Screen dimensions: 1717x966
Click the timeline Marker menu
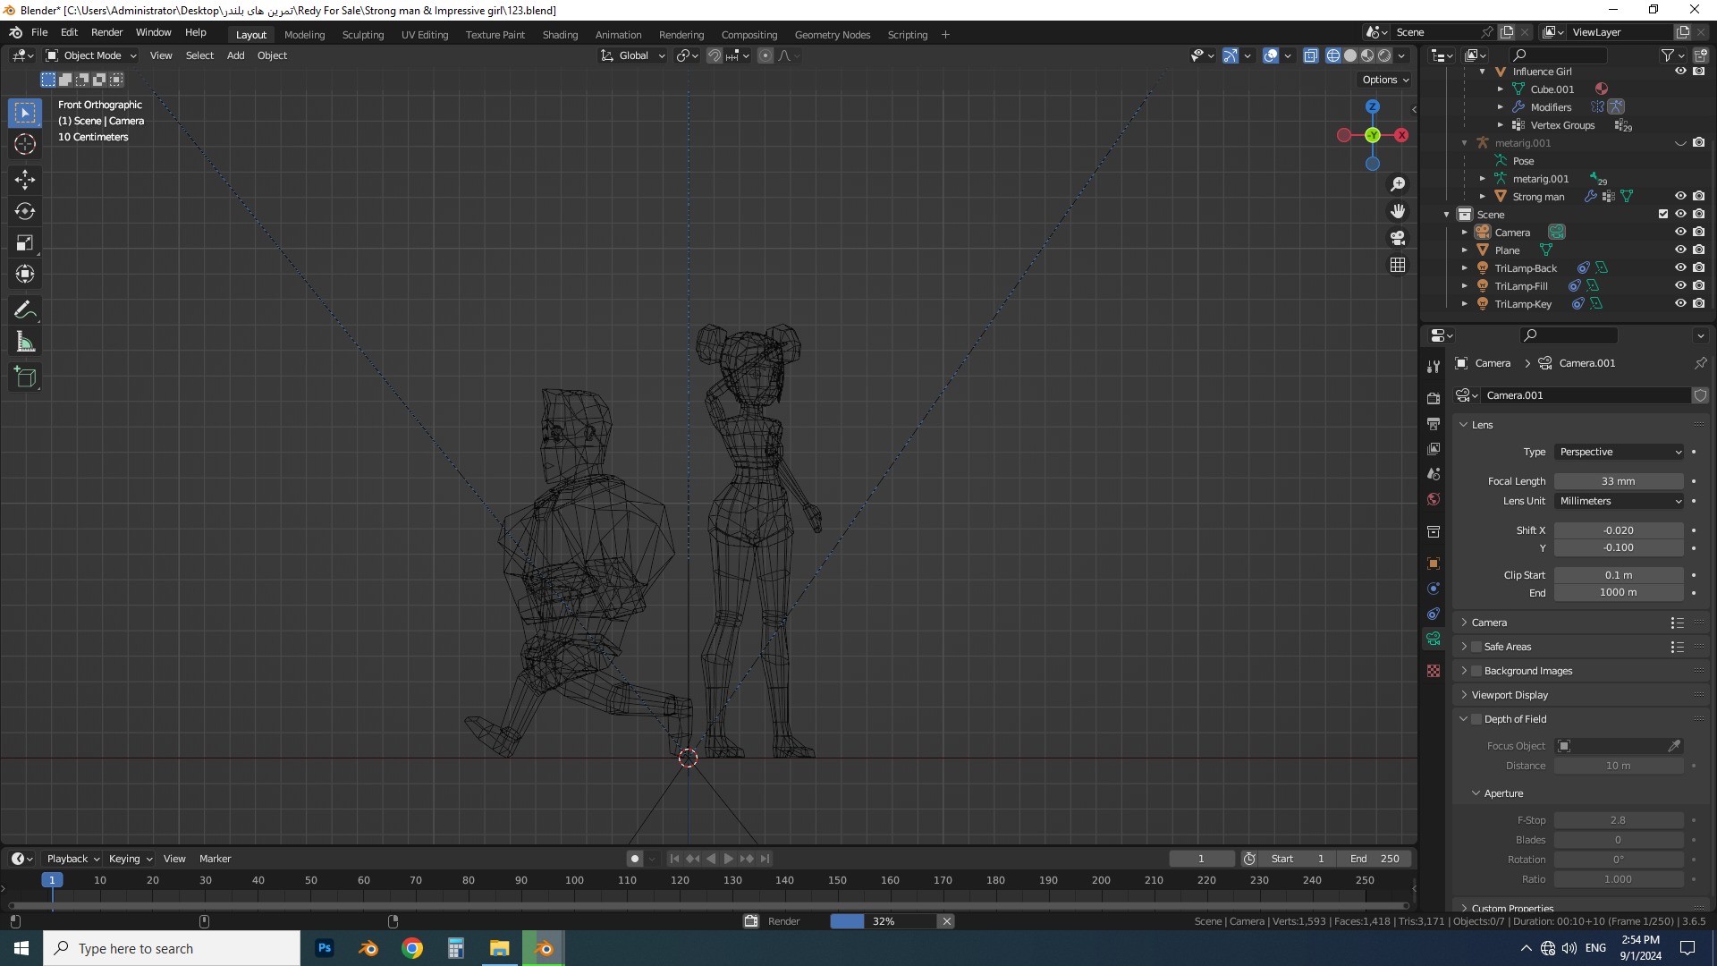215,859
